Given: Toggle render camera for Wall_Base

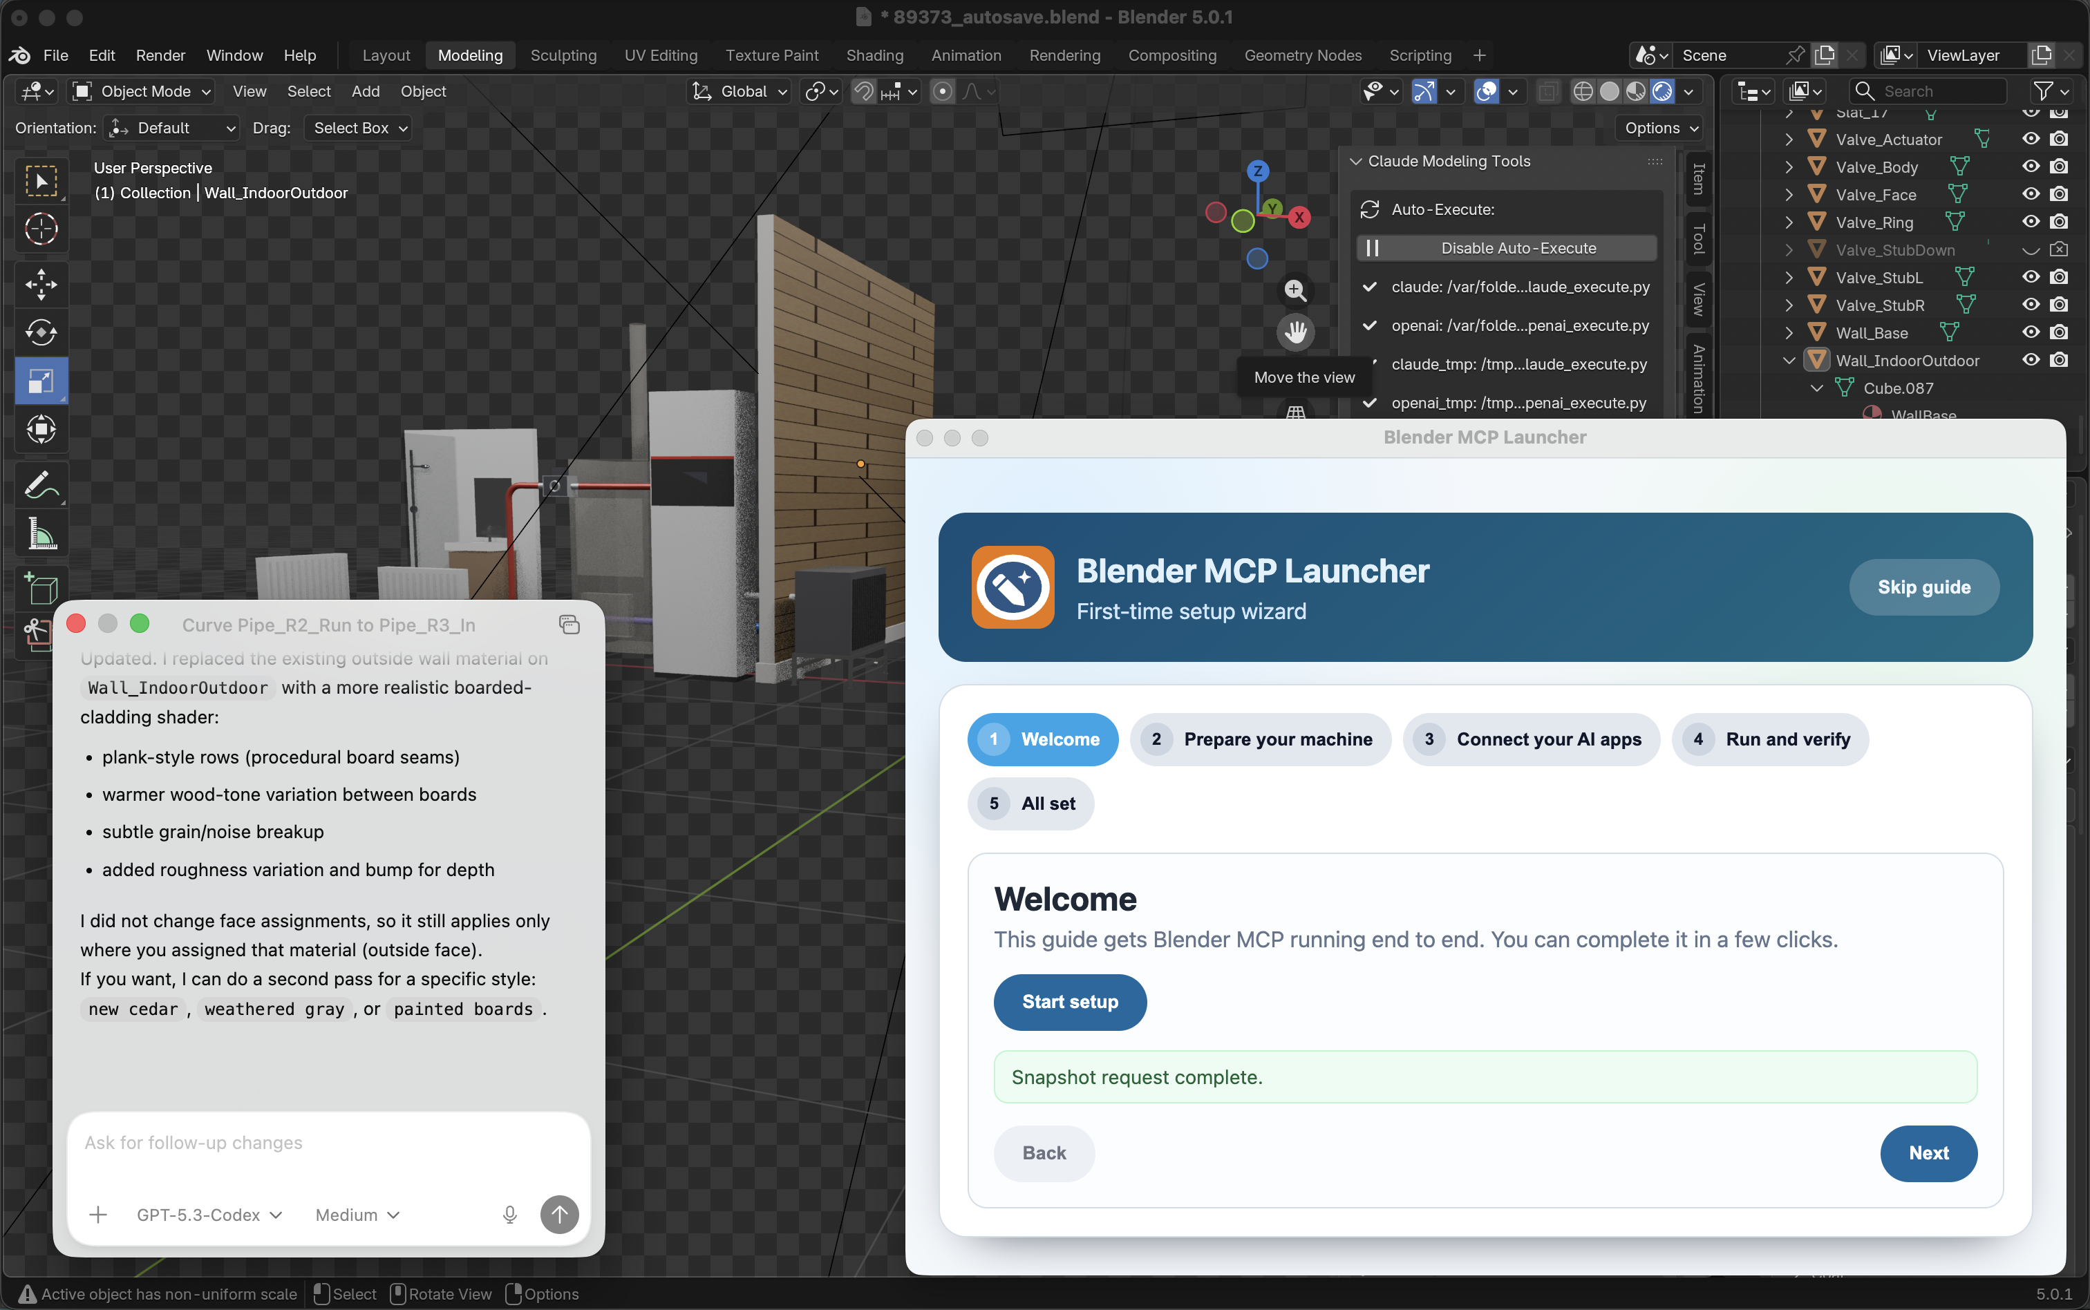Looking at the screenshot, I should click(x=2060, y=333).
